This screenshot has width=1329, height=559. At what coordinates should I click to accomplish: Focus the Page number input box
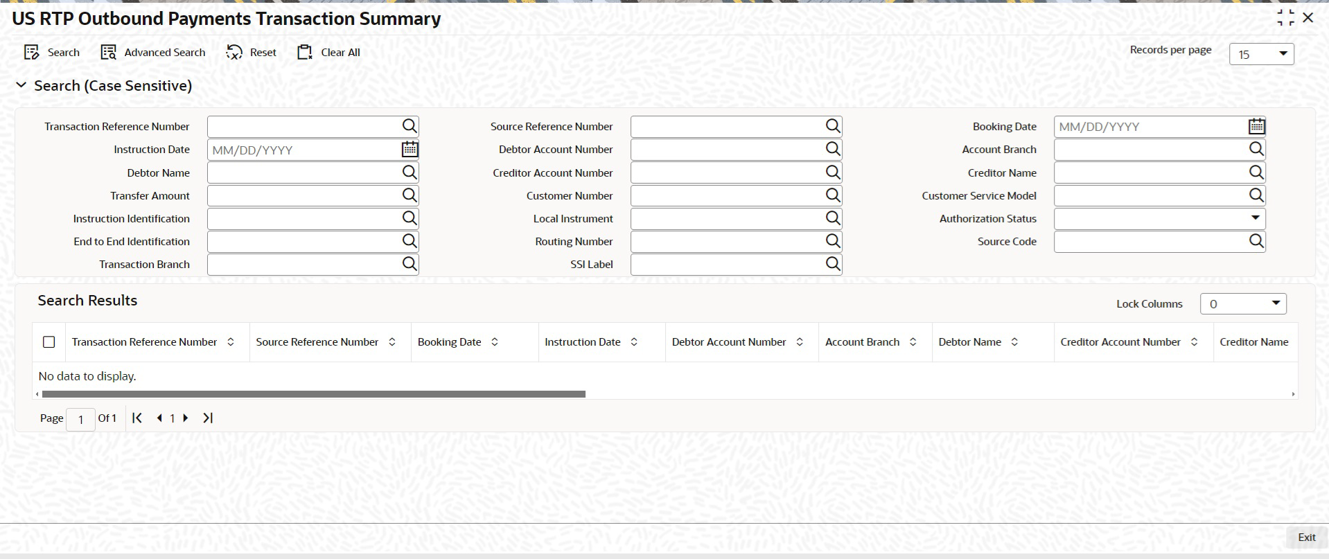80,419
